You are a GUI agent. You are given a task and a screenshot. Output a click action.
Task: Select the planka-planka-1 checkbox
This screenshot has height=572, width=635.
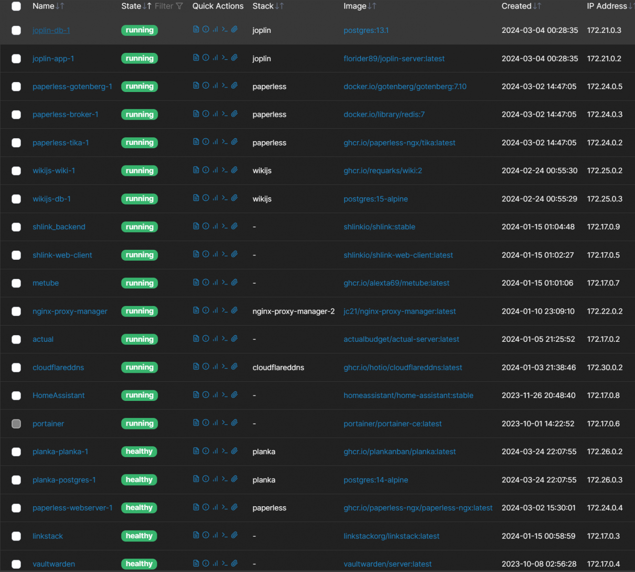(x=16, y=452)
